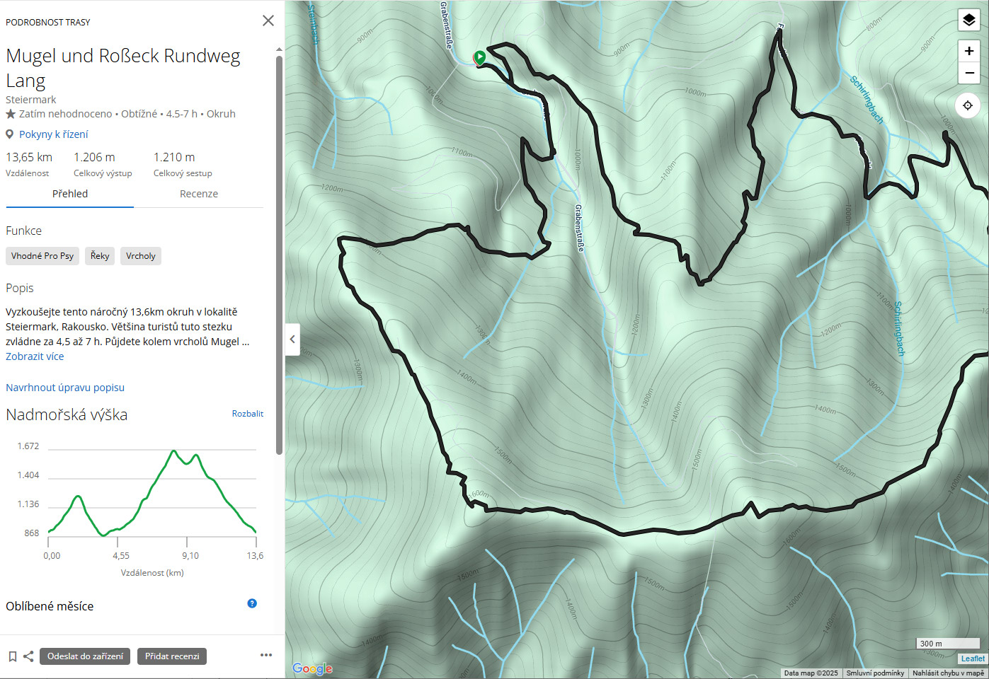This screenshot has height=679, width=989.
Task: Close the route detail panel
Action: tap(268, 21)
